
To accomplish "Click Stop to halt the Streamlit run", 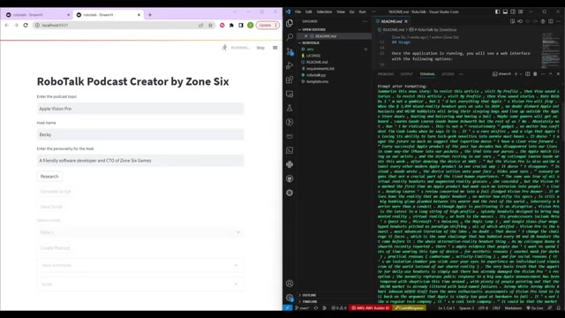I will click(x=260, y=48).
